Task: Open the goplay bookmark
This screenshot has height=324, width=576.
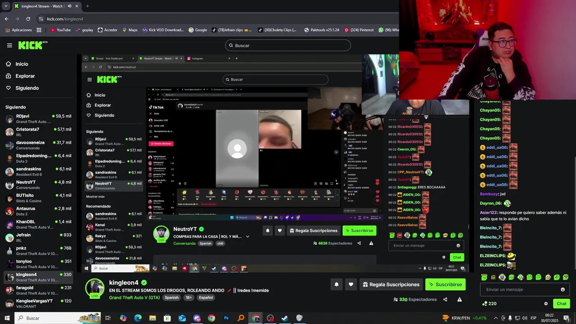Action: (x=84, y=30)
